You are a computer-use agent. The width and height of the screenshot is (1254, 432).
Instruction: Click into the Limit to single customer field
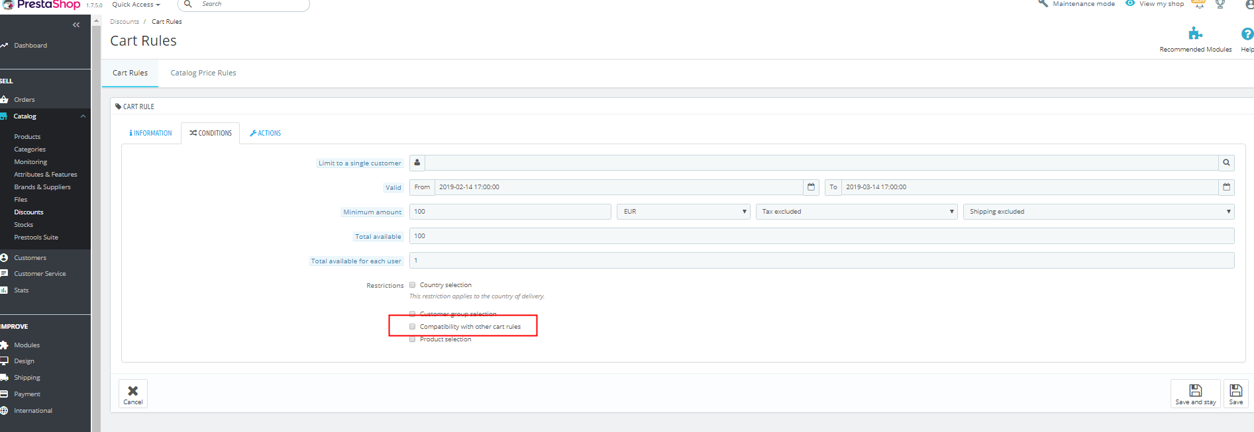[821, 163]
